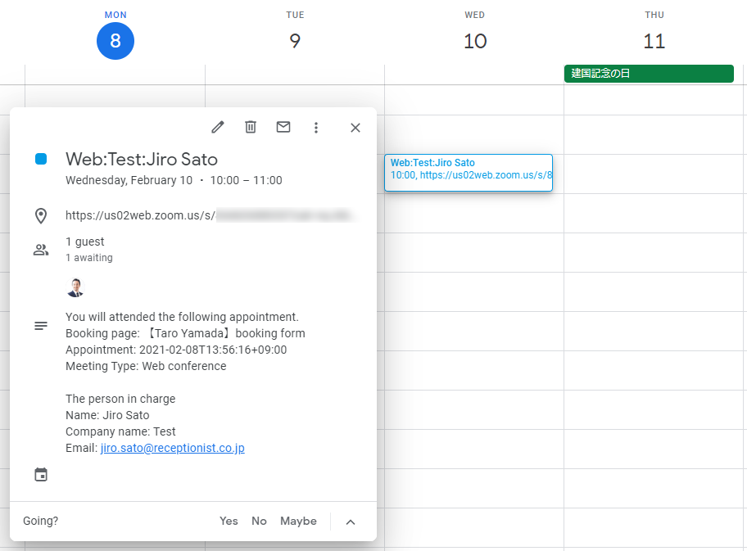Delete event using the trash icon

(251, 127)
